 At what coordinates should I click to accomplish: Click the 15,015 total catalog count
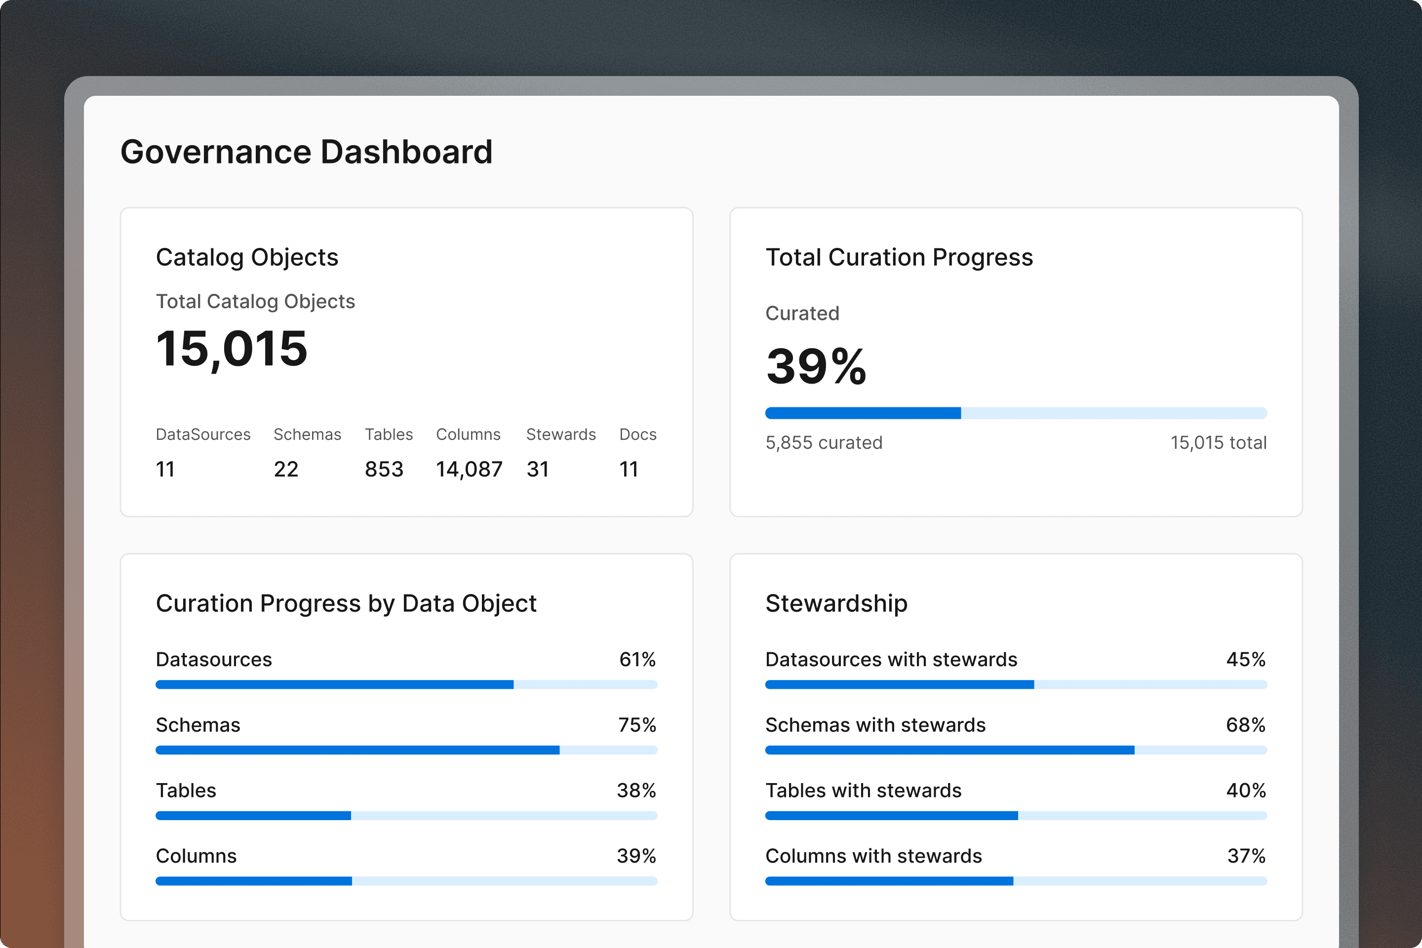coord(232,349)
